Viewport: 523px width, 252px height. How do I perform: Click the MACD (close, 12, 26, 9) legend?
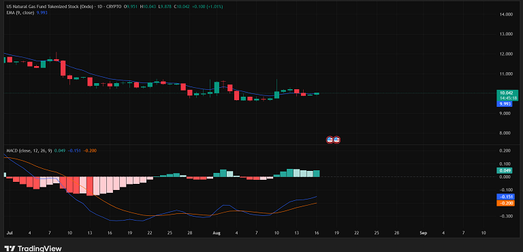(x=29, y=151)
